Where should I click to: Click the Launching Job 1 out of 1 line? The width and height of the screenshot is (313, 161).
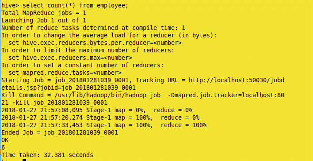tap(44, 20)
